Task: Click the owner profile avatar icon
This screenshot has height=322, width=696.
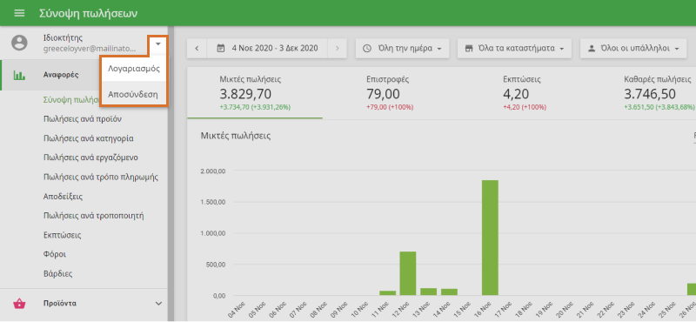Action: [x=19, y=44]
